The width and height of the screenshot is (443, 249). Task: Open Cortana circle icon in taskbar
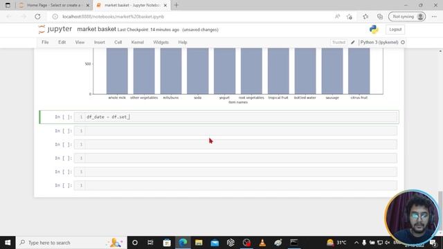(x=135, y=243)
